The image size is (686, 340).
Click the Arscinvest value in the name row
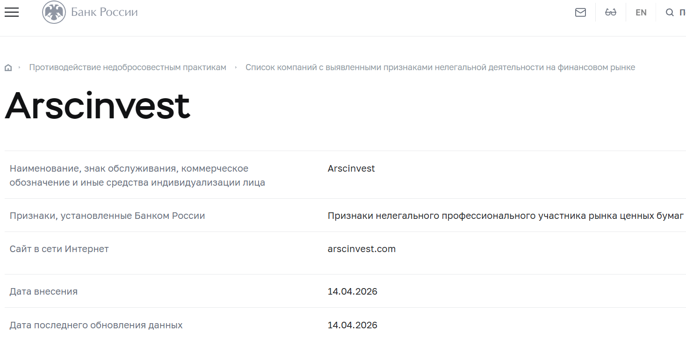[x=351, y=168]
